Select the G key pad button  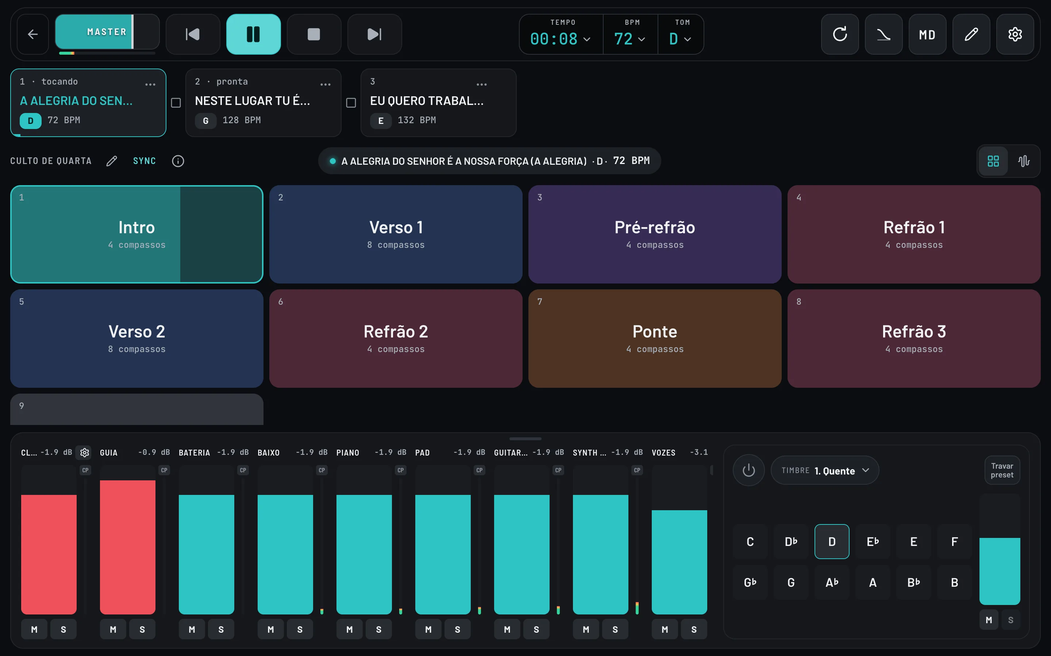pyautogui.click(x=791, y=582)
